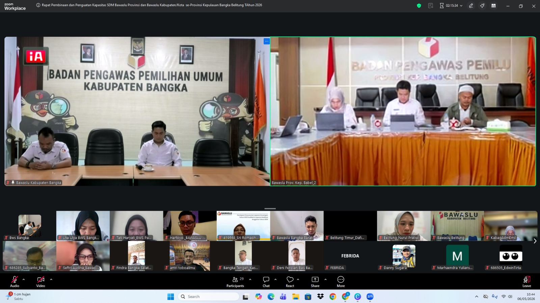This screenshot has width=540, height=303.
Task: Open the three-dot menu on Bawaslu Kabupaten Bangka video
Action: (267, 41)
